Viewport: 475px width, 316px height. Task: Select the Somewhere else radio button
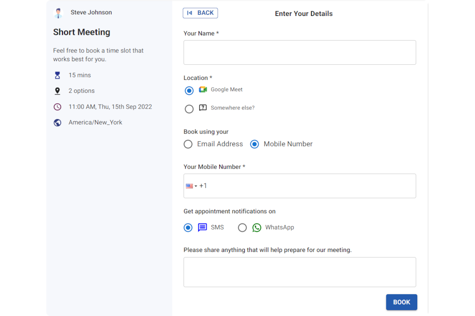coord(189,109)
